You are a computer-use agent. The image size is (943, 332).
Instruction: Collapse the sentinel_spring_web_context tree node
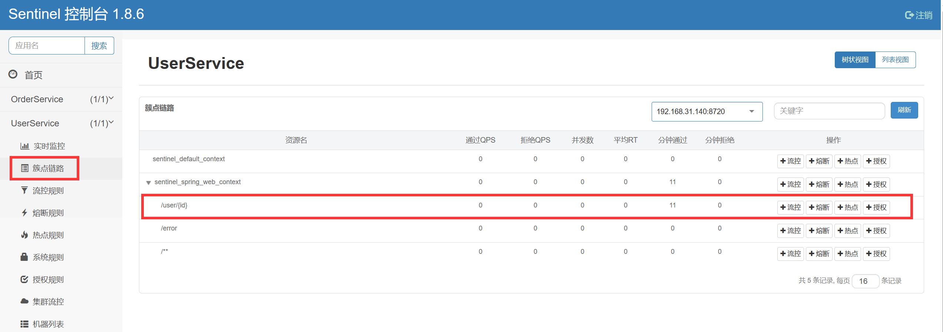pyautogui.click(x=148, y=182)
